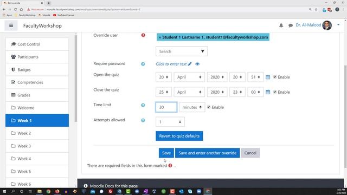Image resolution: width=347 pixels, height=195 pixels.
Task: Open Badges in sidebar
Action: (37, 70)
